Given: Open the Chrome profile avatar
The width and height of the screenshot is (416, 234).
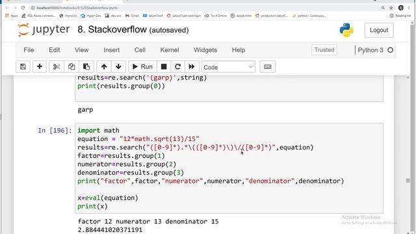Looking at the screenshot, I should (401, 8).
